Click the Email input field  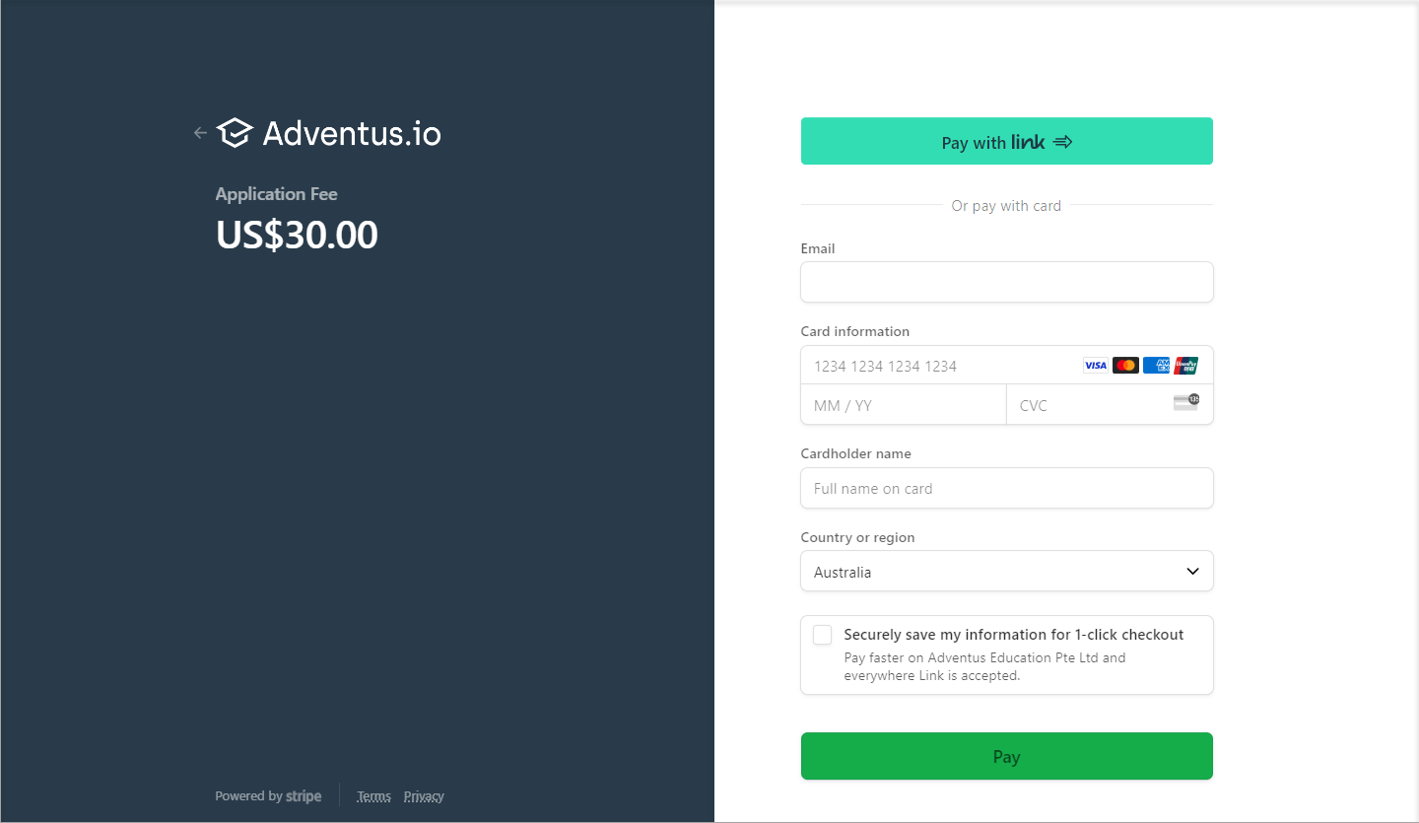pos(1006,282)
